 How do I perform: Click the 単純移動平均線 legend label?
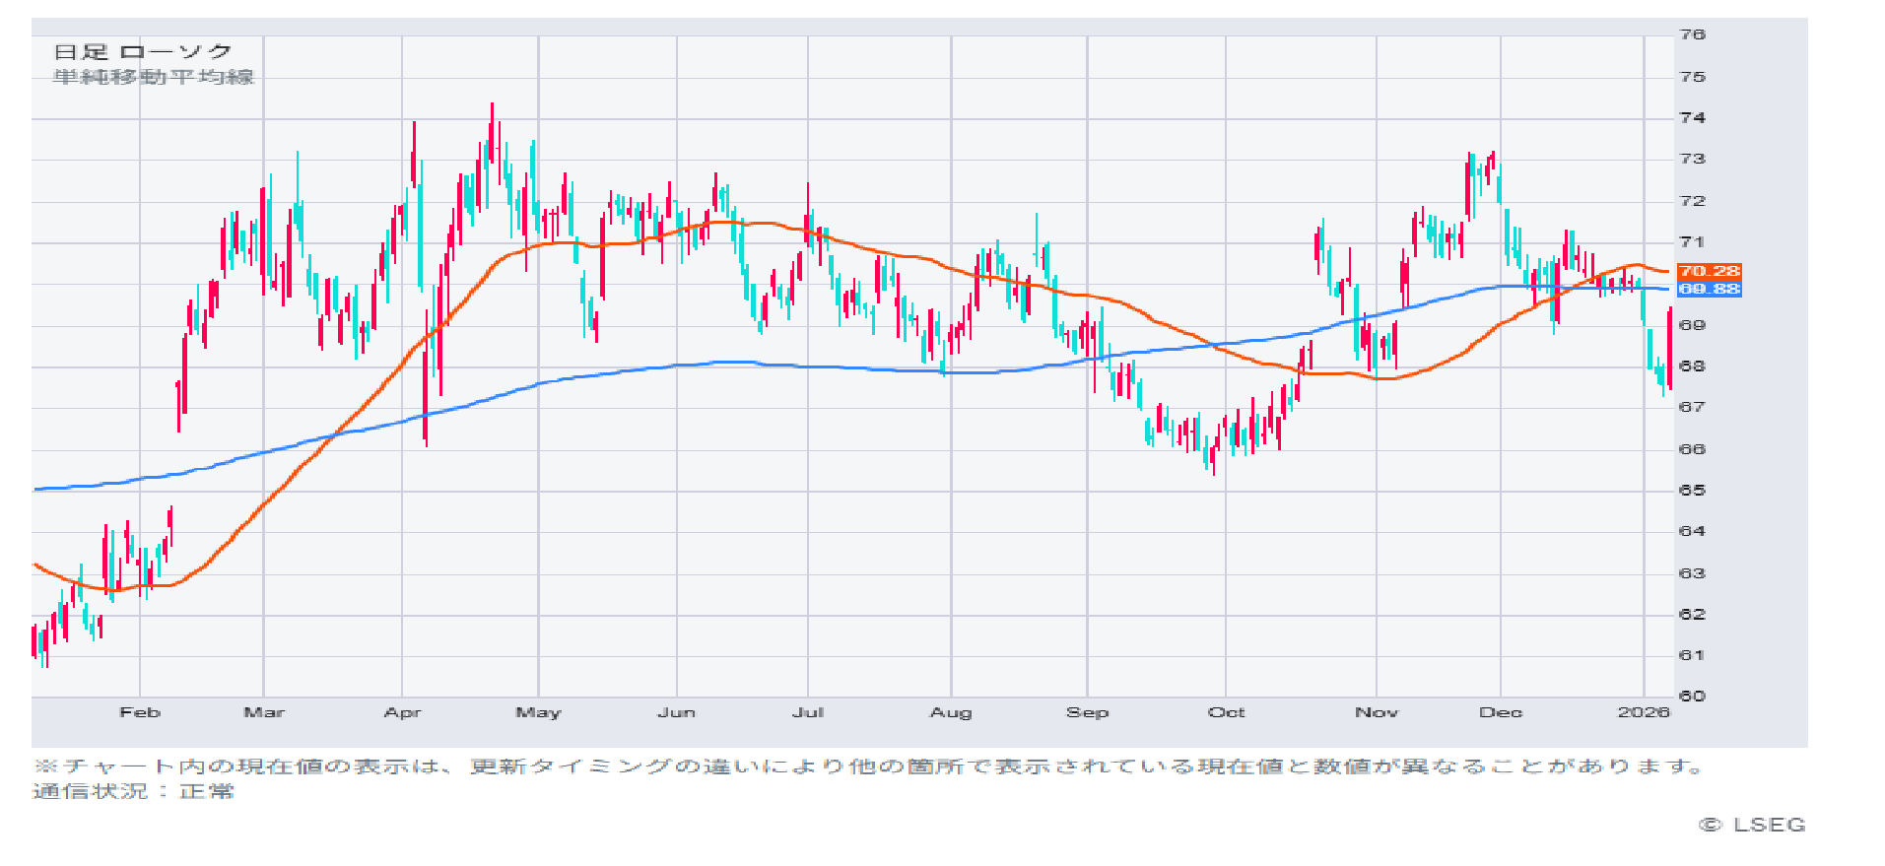(x=154, y=77)
